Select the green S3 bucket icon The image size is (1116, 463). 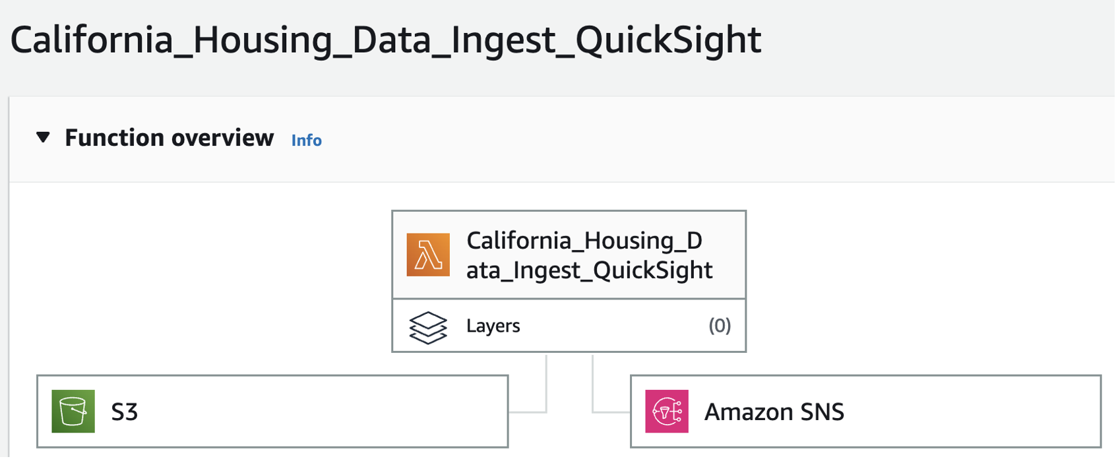pyautogui.click(x=73, y=412)
